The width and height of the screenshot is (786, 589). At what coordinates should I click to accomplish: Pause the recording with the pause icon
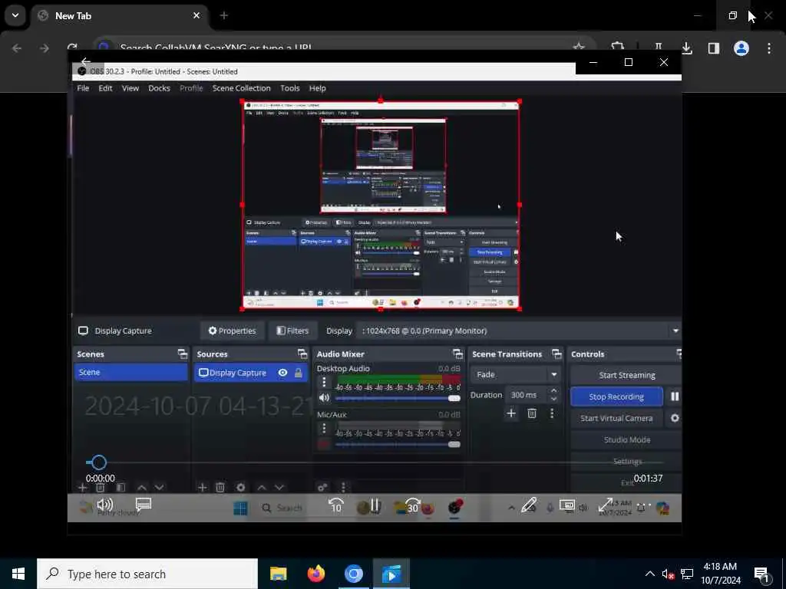pyautogui.click(x=675, y=397)
